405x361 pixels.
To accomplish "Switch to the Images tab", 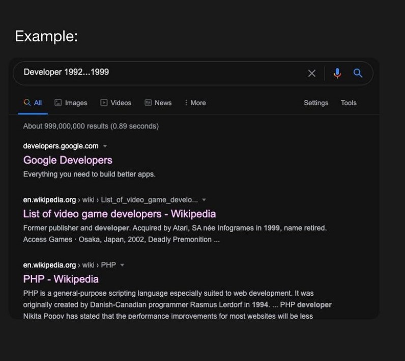I will (71, 102).
